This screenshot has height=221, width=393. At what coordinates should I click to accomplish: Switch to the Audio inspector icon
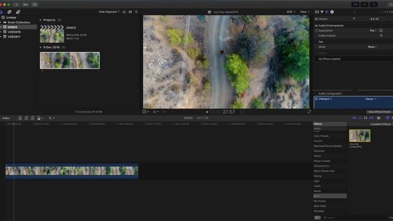coord(327,12)
